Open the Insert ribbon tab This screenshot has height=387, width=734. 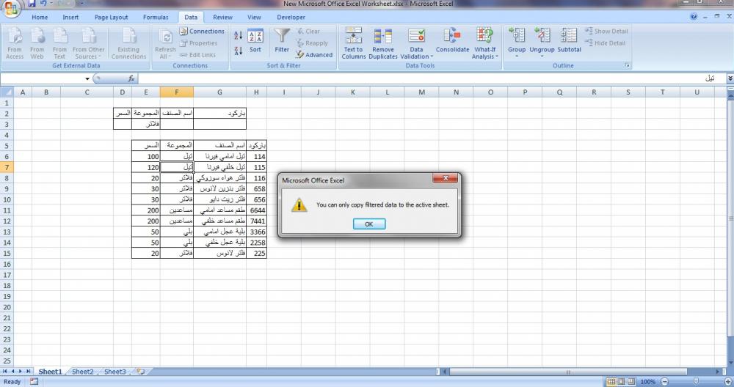[70, 18]
